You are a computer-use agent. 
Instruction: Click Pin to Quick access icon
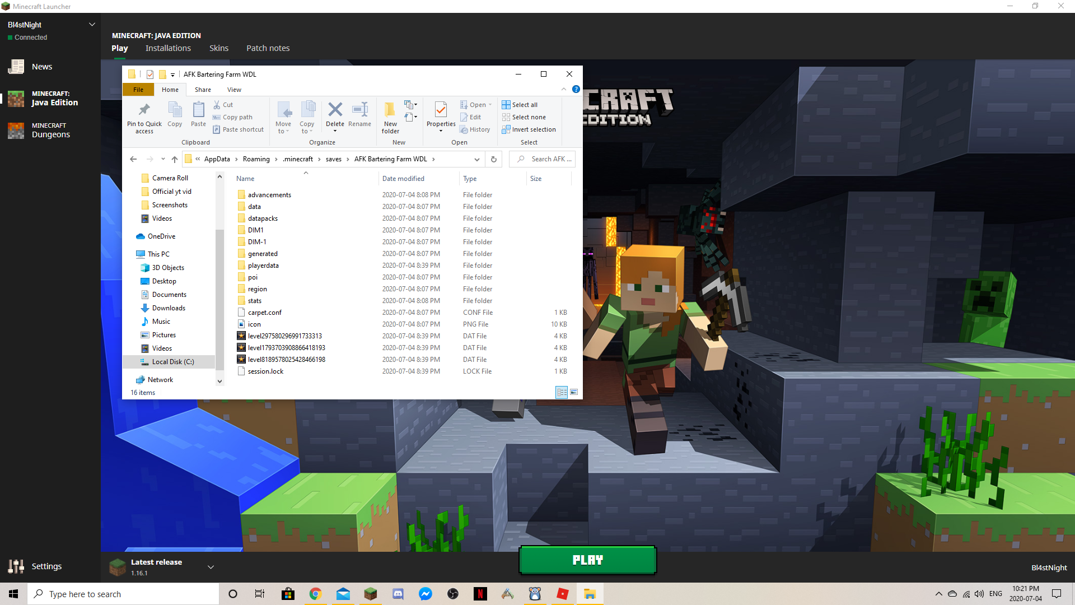pyautogui.click(x=144, y=116)
